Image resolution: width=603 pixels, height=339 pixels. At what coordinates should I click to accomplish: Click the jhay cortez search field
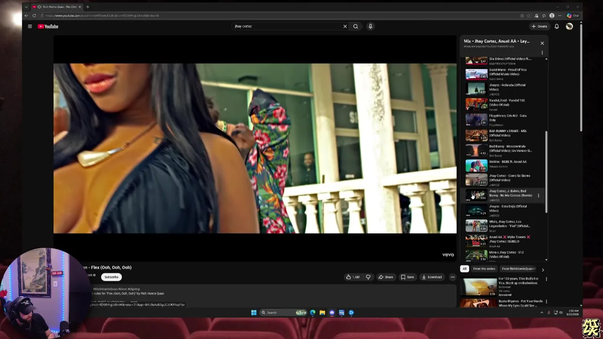[x=287, y=26]
